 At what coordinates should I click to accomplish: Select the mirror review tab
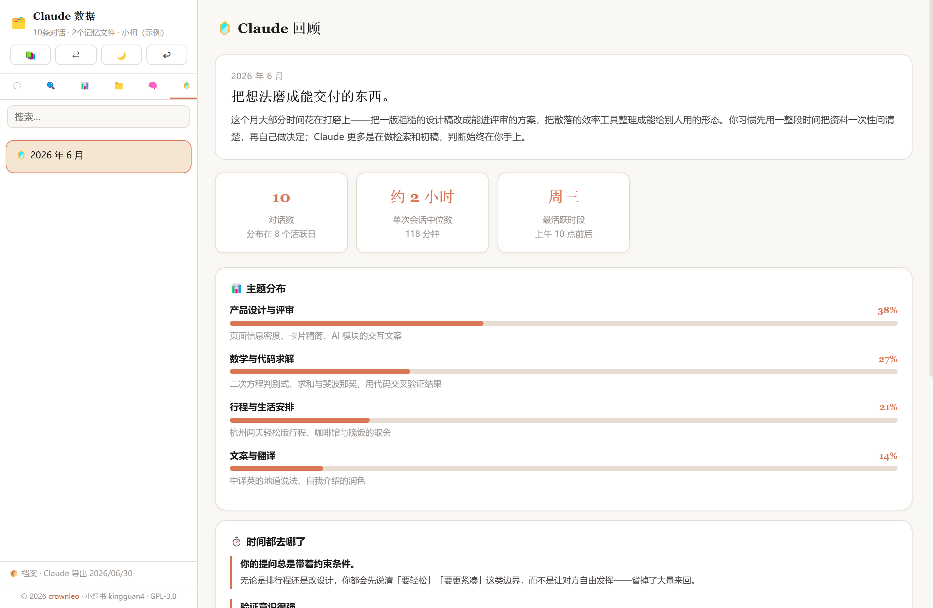(187, 86)
